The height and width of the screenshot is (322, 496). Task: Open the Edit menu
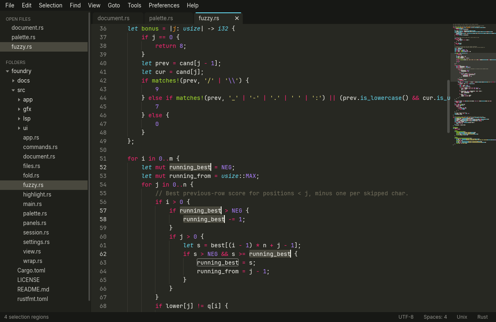click(26, 5)
